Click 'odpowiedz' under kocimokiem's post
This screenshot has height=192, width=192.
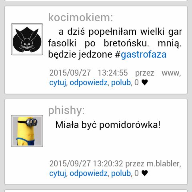[88, 82]
